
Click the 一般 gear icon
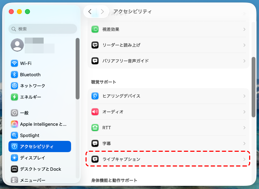point(14,113)
